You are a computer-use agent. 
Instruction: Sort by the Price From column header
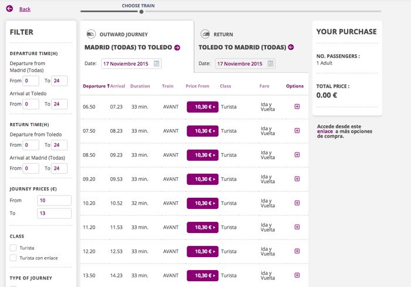pyautogui.click(x=197, y=86)
